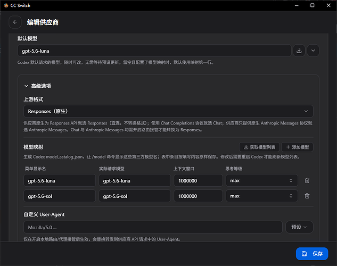
Task: Open the 预设 User-Agent preset dropdown
Action: click(299, 227)
